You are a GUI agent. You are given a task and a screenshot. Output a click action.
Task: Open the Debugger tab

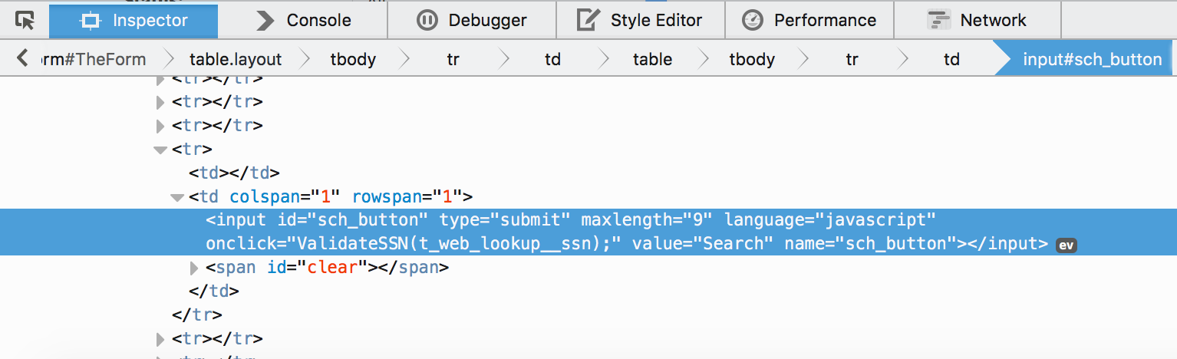(472, 20)
